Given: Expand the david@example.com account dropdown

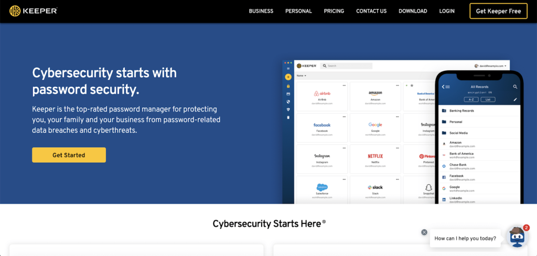Looking at the screenshot, I should (491, 66).
